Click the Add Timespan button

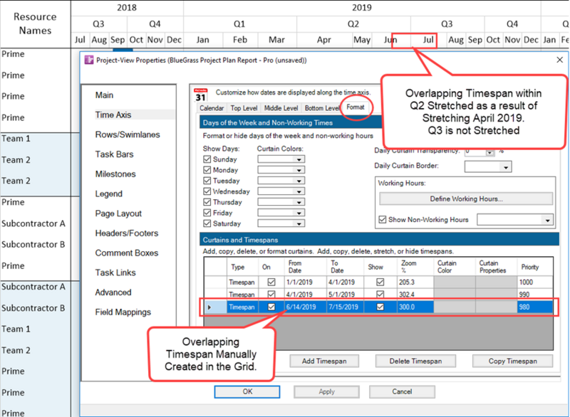[324, 361]
